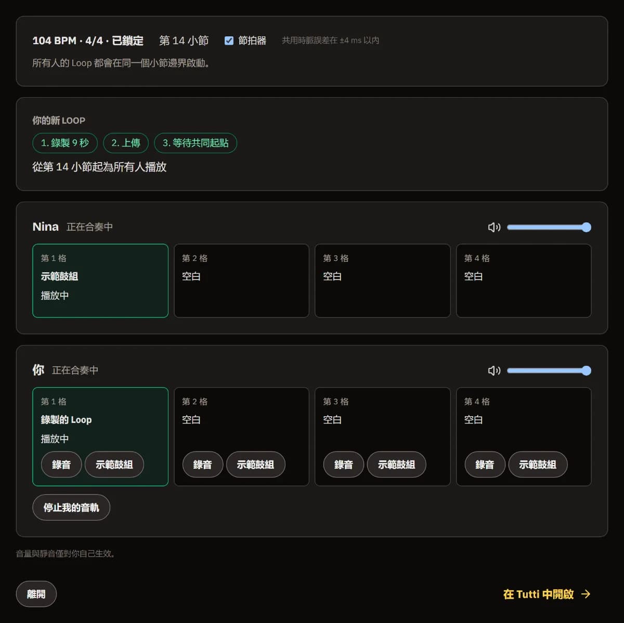The height and width of the screenshot is (623, 624).
Task: Click the 音量與靜音僅對你自己生效 note
Action: point(66,553)
